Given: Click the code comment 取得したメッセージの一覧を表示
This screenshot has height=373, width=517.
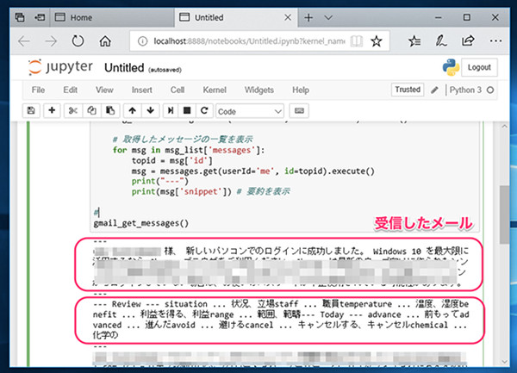Looking at the screenshot, I should (x=183, y=139).
